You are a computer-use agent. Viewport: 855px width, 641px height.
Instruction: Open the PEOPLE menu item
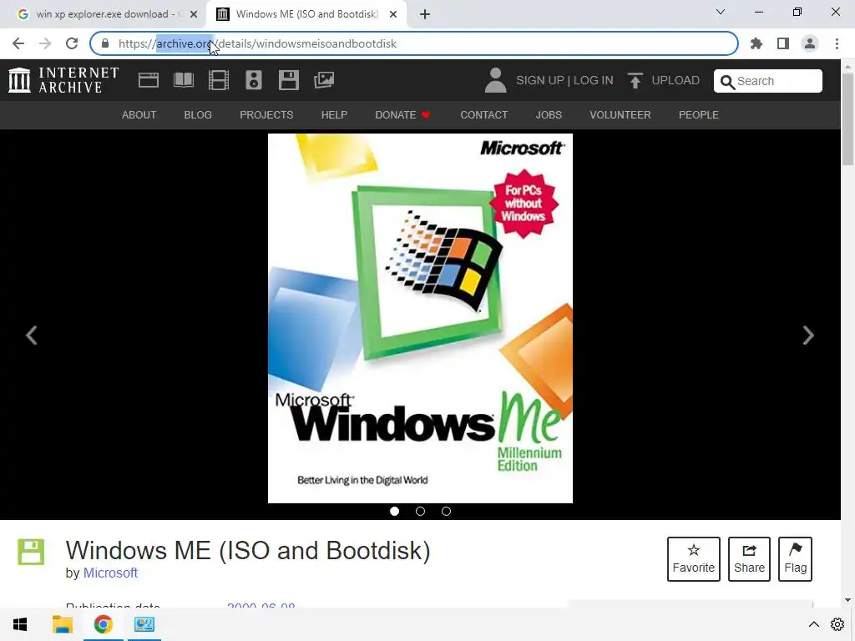click(x=699, y=115)
